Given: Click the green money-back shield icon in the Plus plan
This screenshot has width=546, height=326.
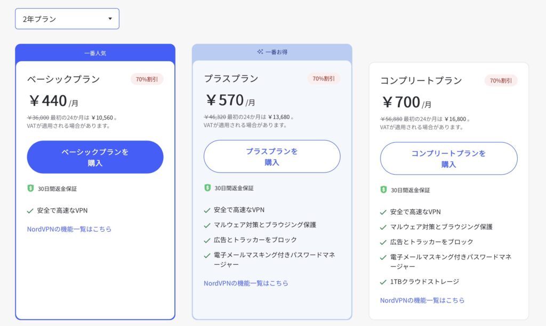Looking at the screenshot, I should click(x=207, y=188).
